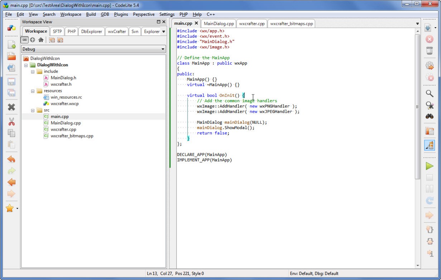Click the trash can Clean Project icon

429,51
